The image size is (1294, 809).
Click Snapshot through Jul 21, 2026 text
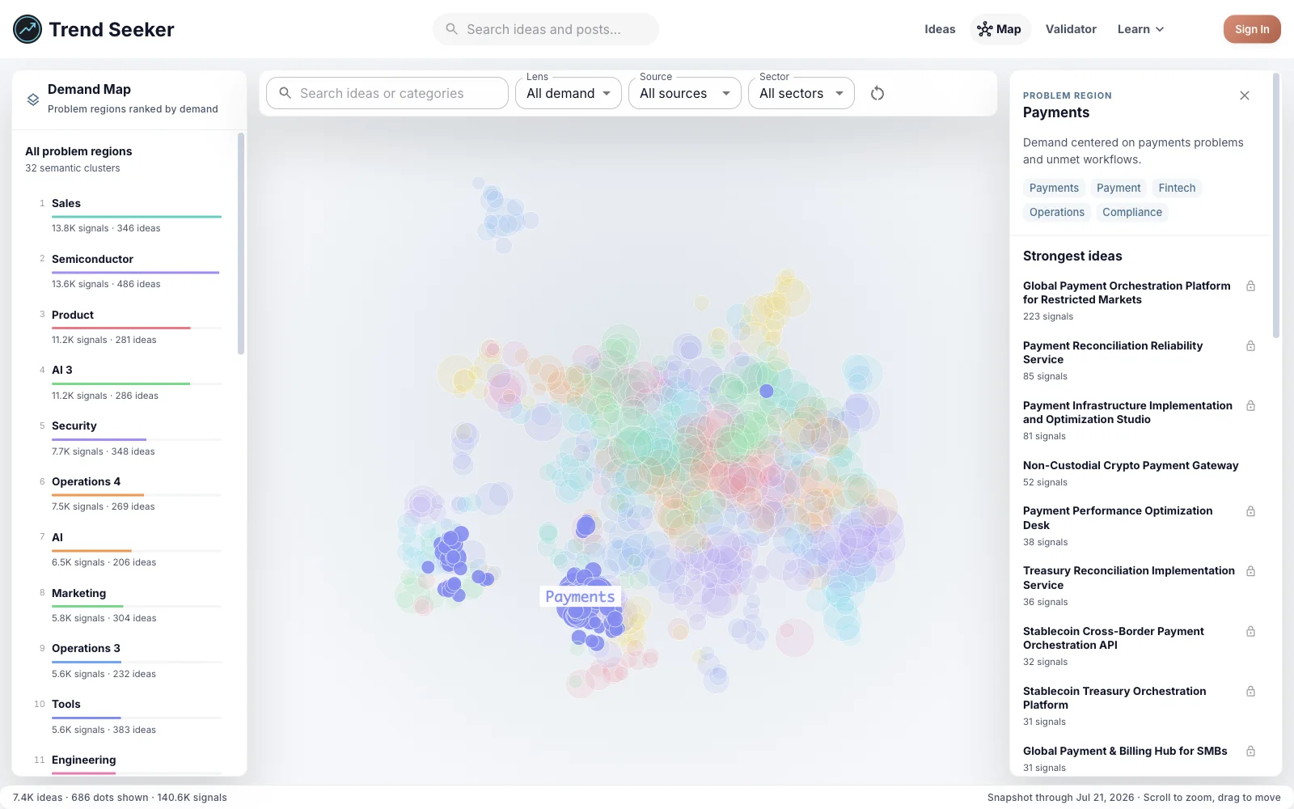pos(1060,798)
